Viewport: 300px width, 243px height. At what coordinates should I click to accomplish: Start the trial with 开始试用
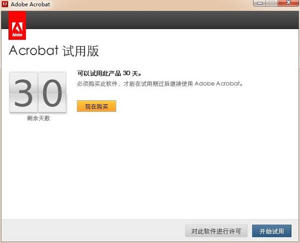pyautogui.click(x=271, y=231)
